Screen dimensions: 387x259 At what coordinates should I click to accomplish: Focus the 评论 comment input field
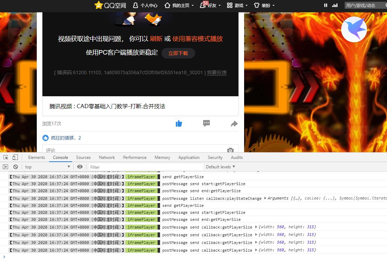tap(140, 148)
